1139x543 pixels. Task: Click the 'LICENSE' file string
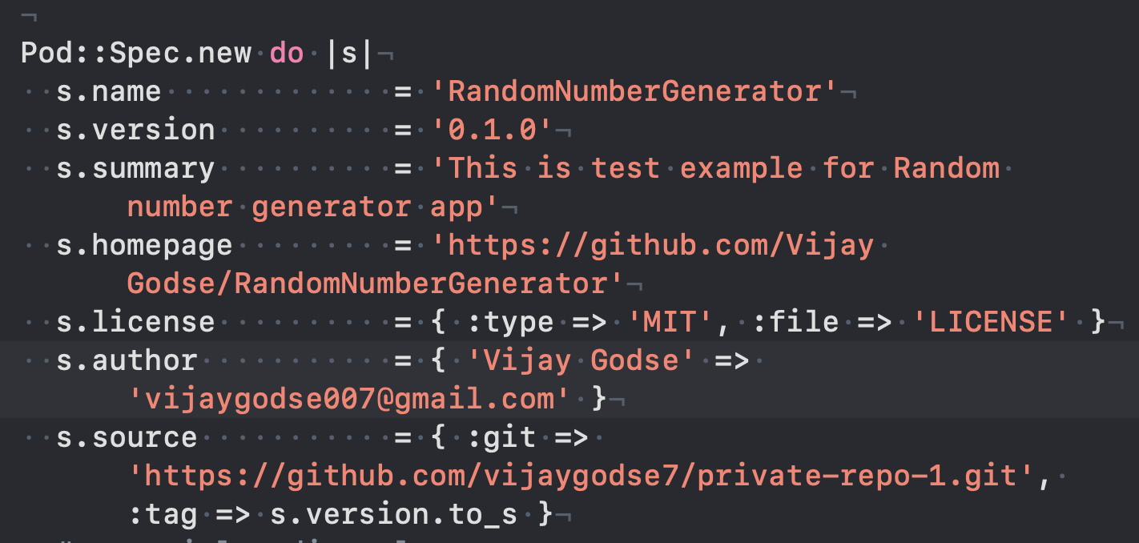(x=991, y=322)
